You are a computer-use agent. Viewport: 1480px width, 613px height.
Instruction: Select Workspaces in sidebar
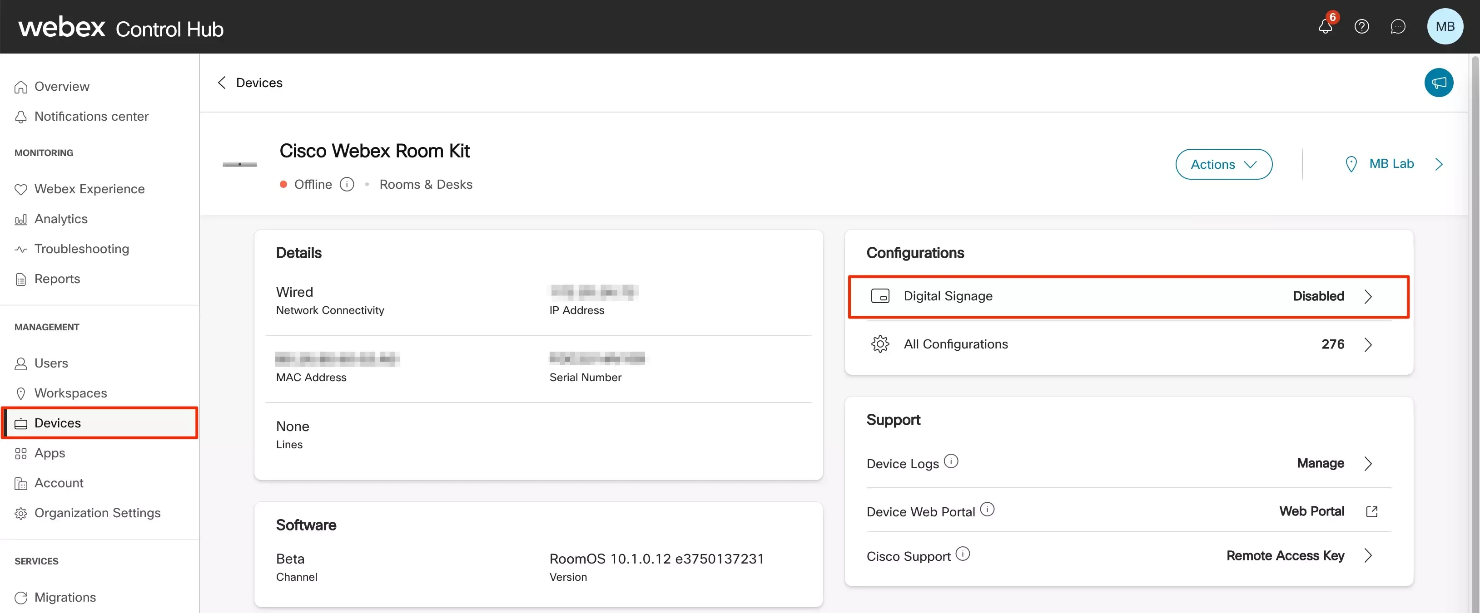coord(70,393)
